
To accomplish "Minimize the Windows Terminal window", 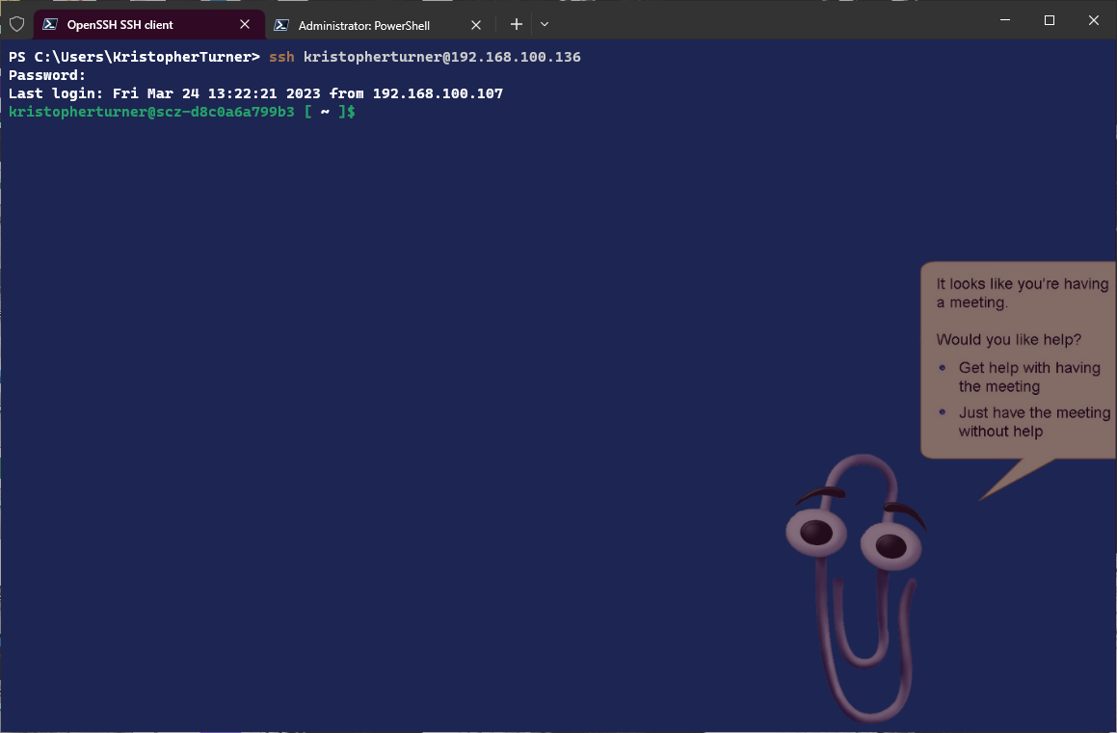I will point(1005,20).
